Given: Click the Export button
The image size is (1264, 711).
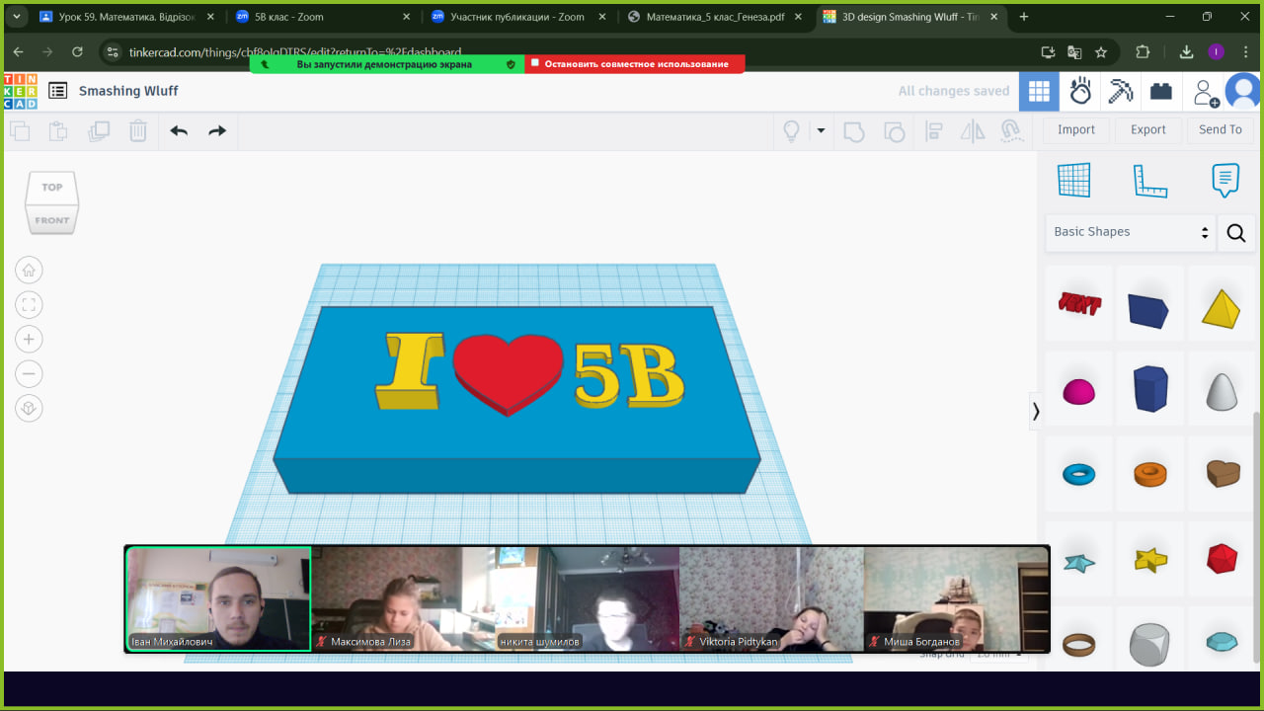Looking at the screenshot, I should pos(1147,129).
